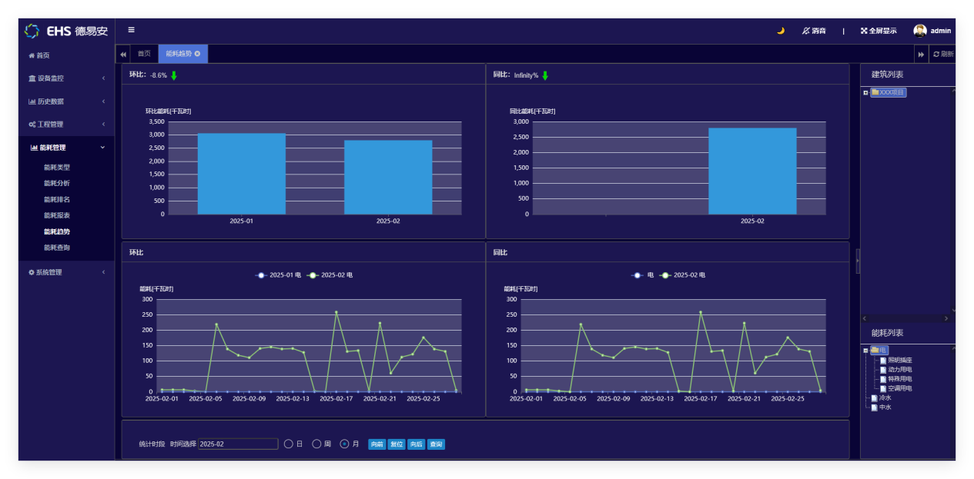Toggle dark mode with moon icon

point(780,31)
